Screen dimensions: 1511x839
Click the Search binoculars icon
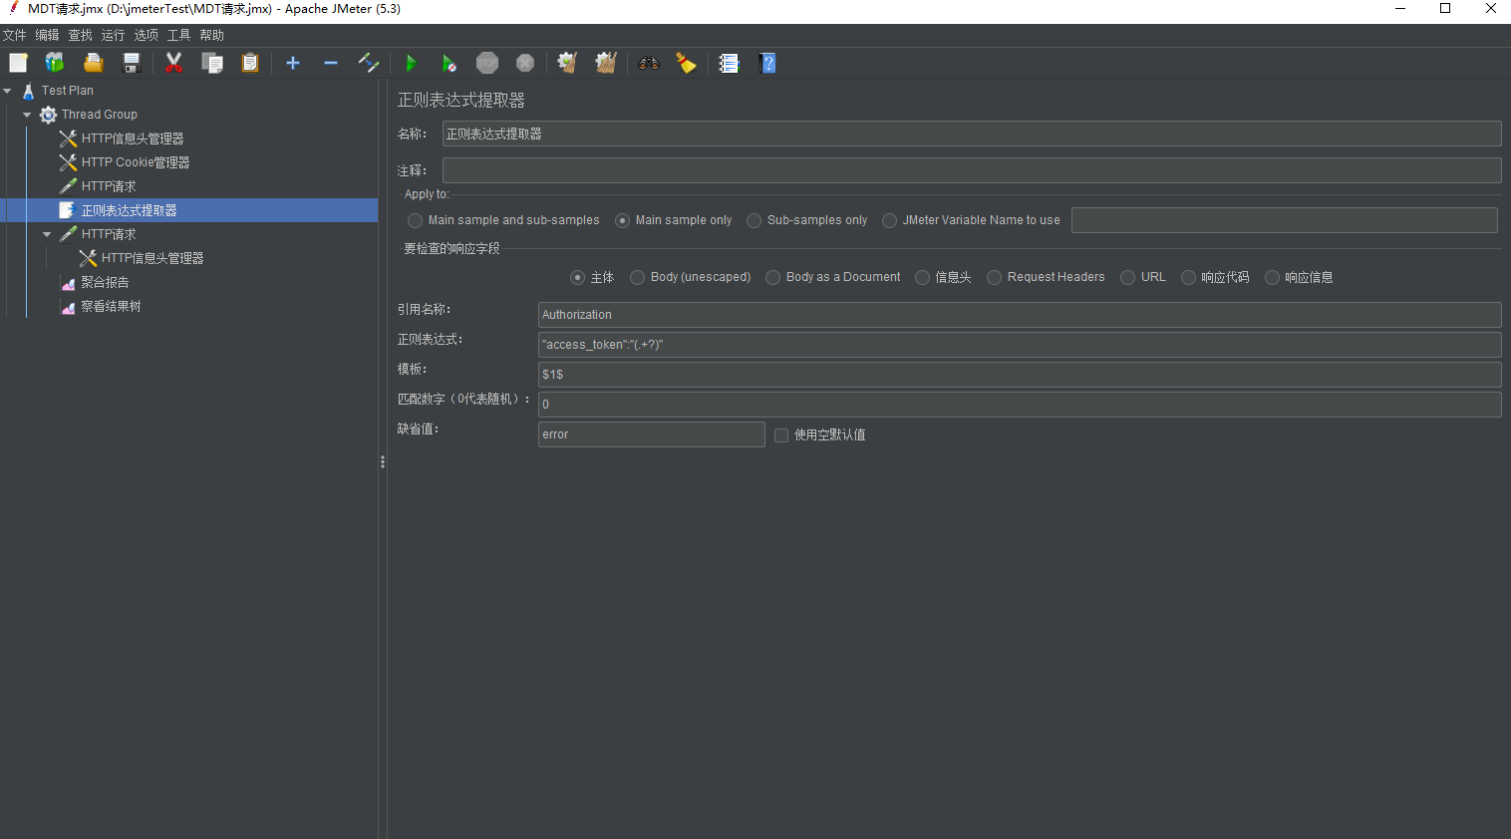pos(649,63)
